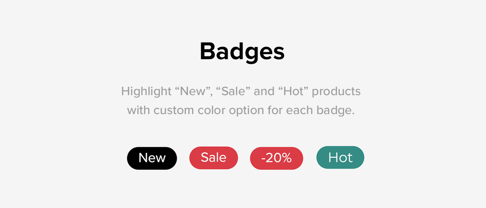Click the percent sign on the discount badge
The width and height of the screenshot is (486, 208).
[x=286, y=158]
